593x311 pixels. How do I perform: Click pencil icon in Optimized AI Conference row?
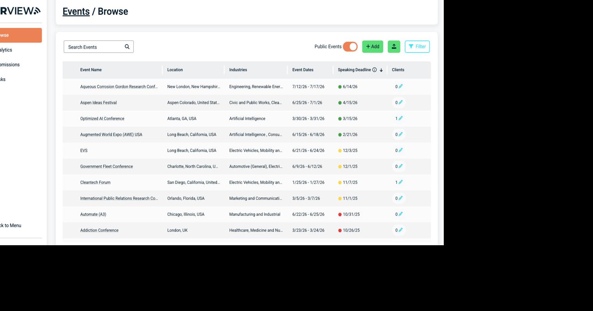click(x=401, y=118)
